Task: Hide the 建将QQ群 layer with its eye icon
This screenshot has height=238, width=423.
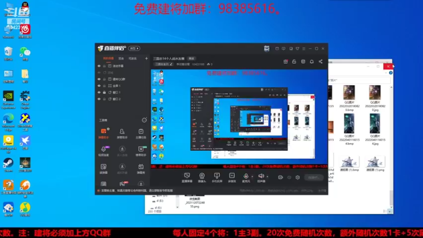Action: pos(99,79)
